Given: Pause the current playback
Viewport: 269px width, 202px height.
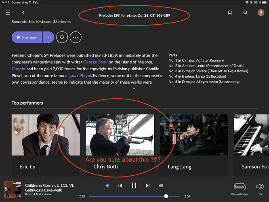Looking at the screenshot, I should pos(134,185).
